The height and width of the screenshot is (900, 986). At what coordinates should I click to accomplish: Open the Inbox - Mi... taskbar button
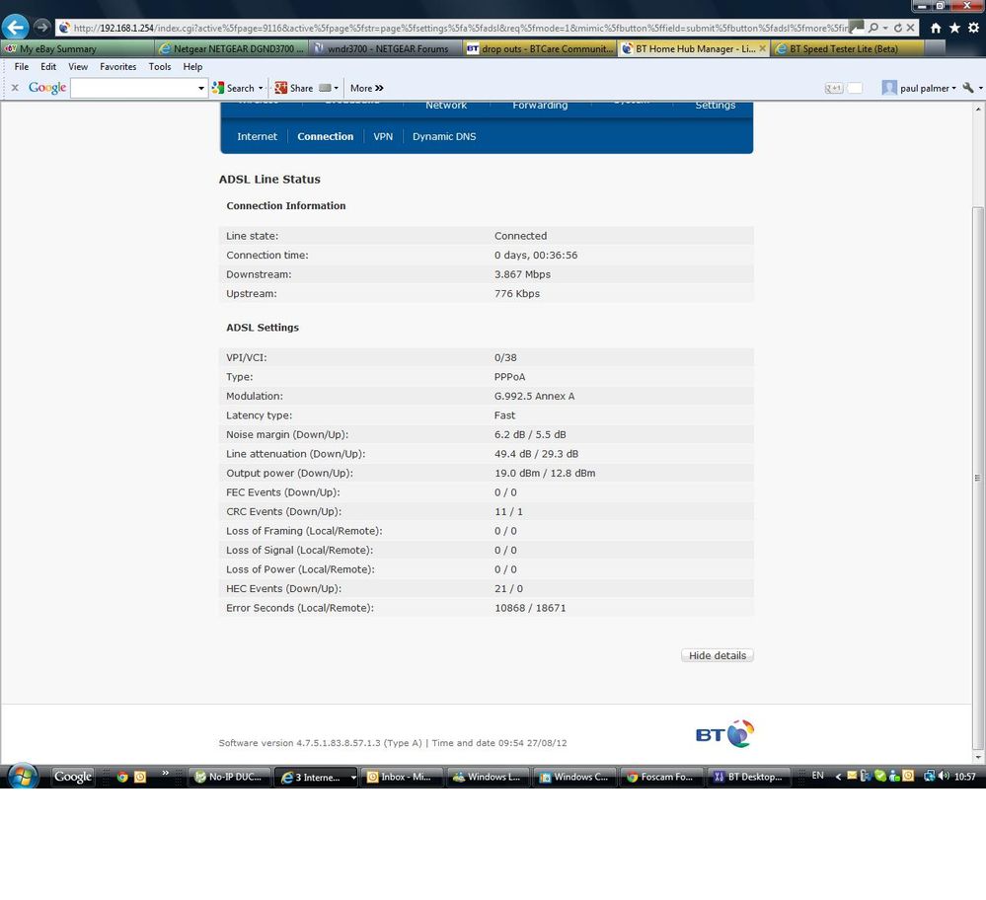(x=401, y=777)
